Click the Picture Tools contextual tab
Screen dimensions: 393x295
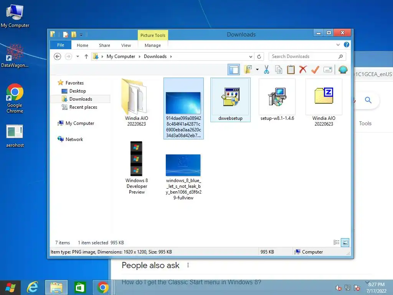point(153,35)
